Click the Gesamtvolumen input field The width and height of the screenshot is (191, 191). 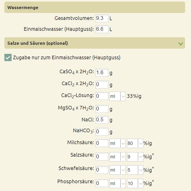(102, 18)
